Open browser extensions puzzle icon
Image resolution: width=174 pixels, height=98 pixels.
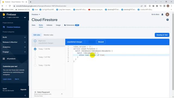[x=157, y=6]
